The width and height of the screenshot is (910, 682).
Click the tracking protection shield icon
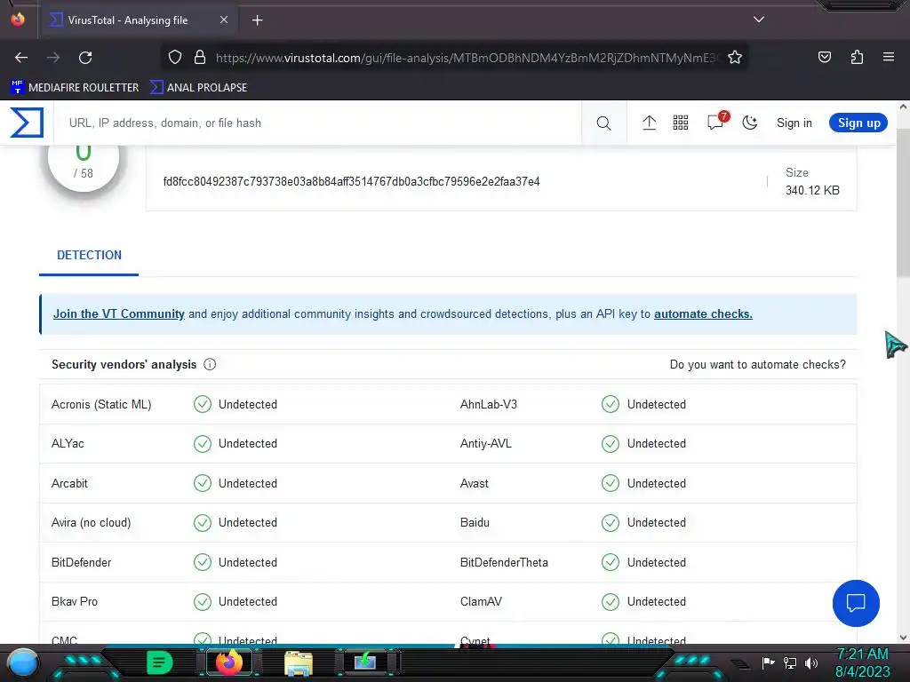click(175, 58)
